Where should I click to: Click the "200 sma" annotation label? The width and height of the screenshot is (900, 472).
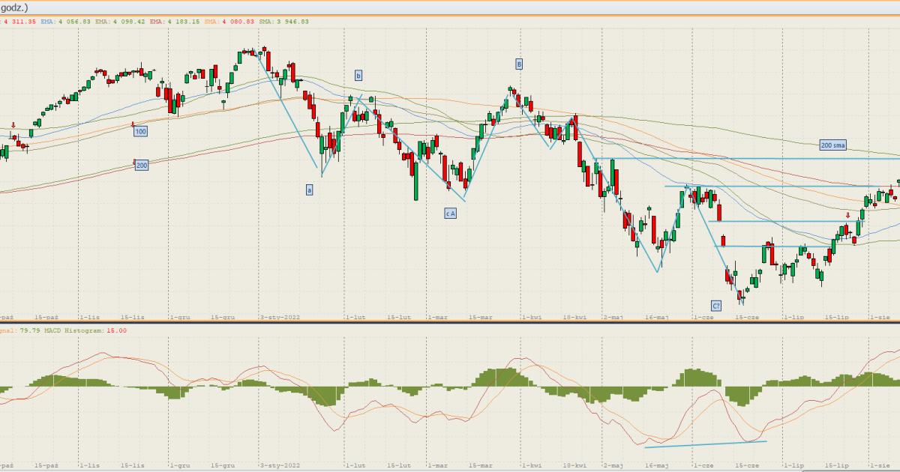point(832,145)
